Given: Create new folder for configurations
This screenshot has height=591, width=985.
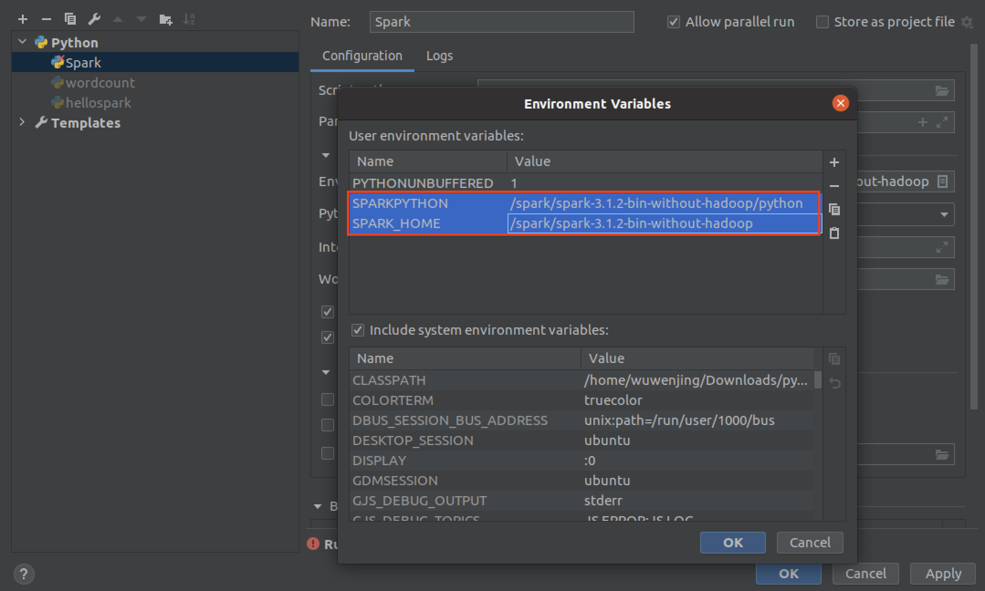Looking at the screenshot, I should [165, 19].
